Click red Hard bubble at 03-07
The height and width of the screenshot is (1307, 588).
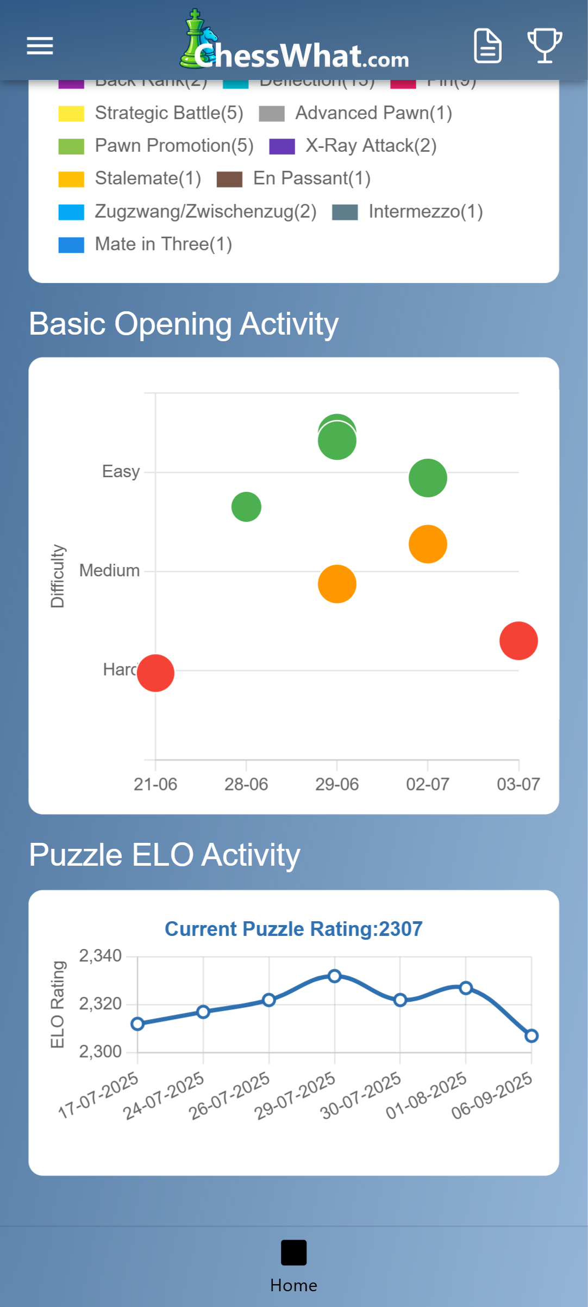[x=518, y=640]
